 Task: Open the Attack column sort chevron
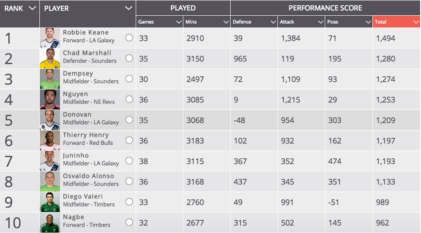(320, 22)
